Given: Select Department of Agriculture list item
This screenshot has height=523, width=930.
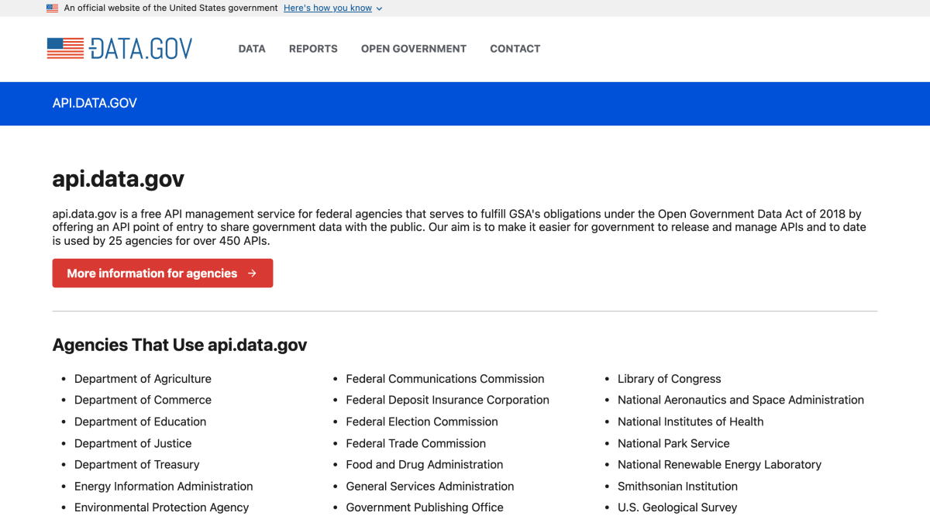Looking at the screenshot, I should (x=143, y=379).
